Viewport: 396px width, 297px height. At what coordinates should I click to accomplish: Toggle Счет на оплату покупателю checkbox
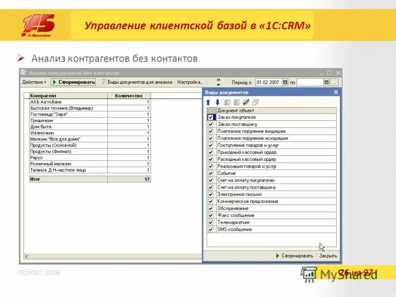210,180
